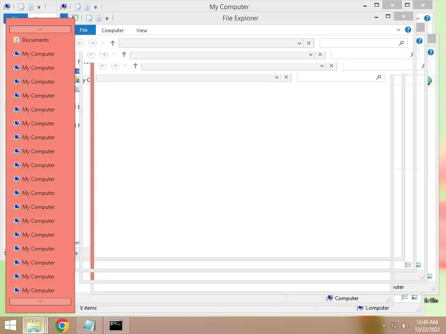Viewport: 446px width, 334px height.
Task: Click the X stop button beside second address bar
Action: (320, 54)
